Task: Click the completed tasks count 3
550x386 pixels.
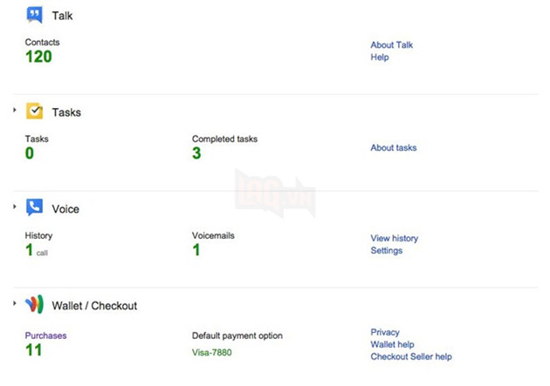Action: coord(196,154)
